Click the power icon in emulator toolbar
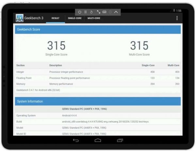The image size is (196, 152). (x=80, y=12)
